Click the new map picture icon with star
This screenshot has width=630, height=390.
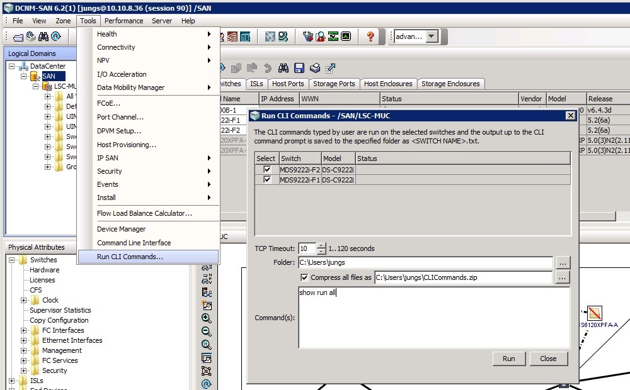[x=207, y=306]
